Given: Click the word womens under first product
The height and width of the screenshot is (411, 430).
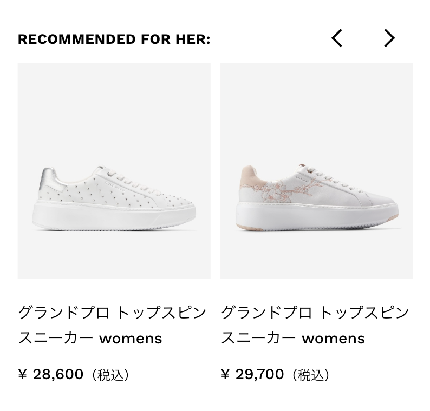Looking at the screenshot, I should 131,339.
